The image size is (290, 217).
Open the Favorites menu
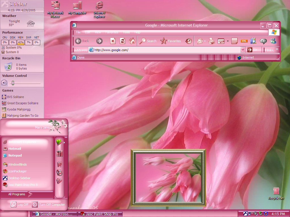pos(112,32)
